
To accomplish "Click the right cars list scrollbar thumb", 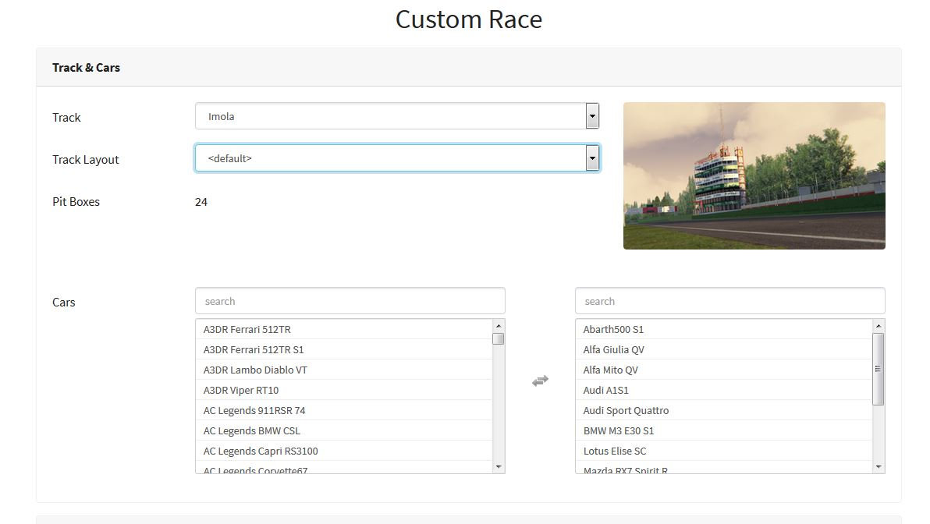I will click(879, 369).
